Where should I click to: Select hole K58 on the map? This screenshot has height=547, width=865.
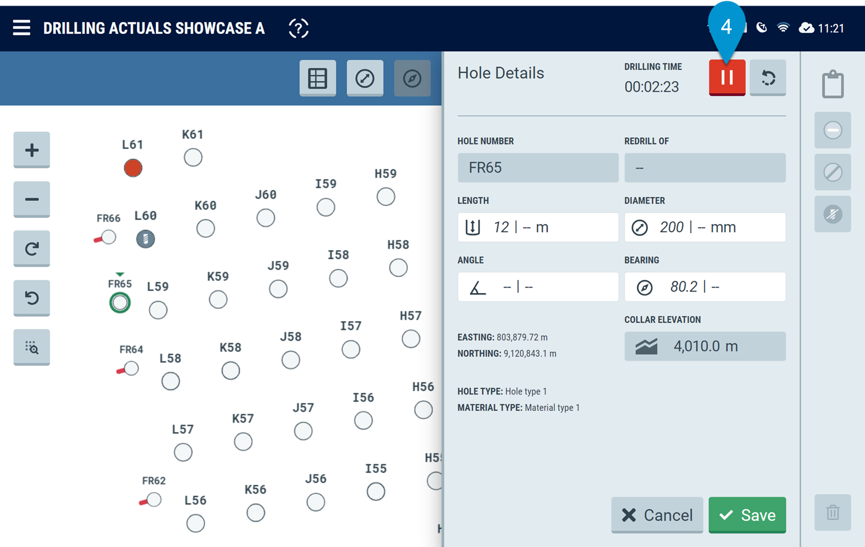pyautogui.click(x=231, y=370)
